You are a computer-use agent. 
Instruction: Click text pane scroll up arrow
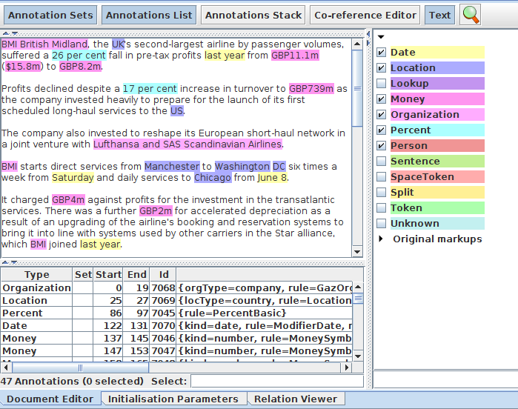pos(357,44)
